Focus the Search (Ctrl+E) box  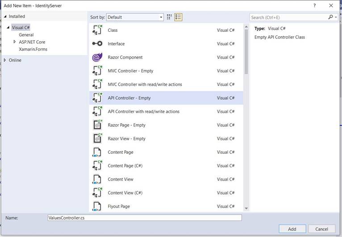[288, 17]
